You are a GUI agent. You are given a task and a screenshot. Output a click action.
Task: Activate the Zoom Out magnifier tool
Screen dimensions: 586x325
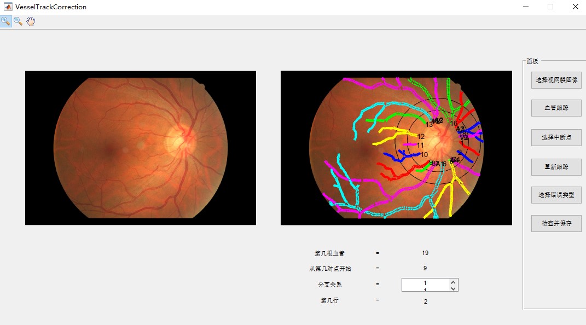pyautogui.click(x=18, y=21)
